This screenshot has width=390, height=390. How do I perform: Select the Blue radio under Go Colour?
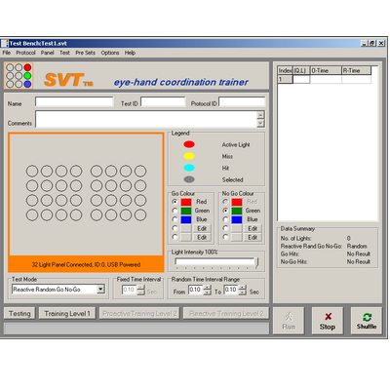(175, 219)
